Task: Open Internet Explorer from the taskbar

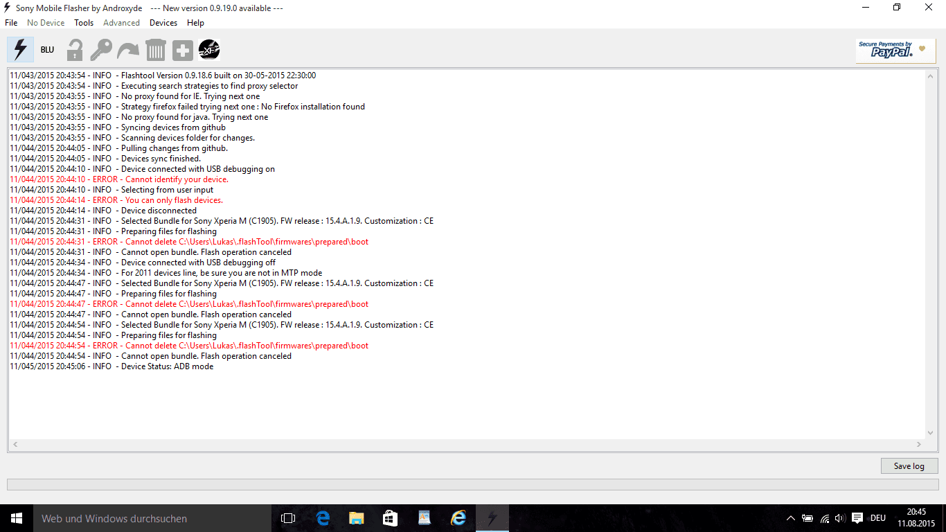Action: coord(458,518)
